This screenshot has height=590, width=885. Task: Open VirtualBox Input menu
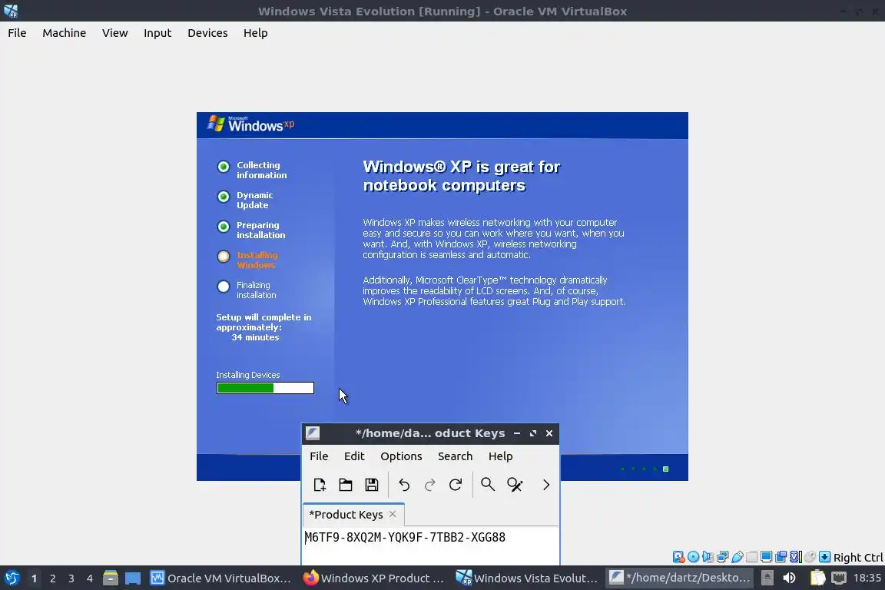pyautogui.click(x=157, y=33)
